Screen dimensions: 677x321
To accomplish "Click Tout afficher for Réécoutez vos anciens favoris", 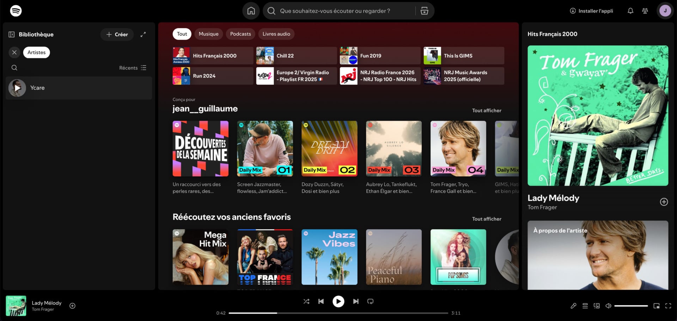I will click(487, 219).
